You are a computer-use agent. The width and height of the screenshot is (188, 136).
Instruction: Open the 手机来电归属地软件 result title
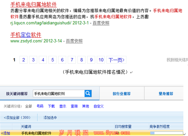point(33,5)
